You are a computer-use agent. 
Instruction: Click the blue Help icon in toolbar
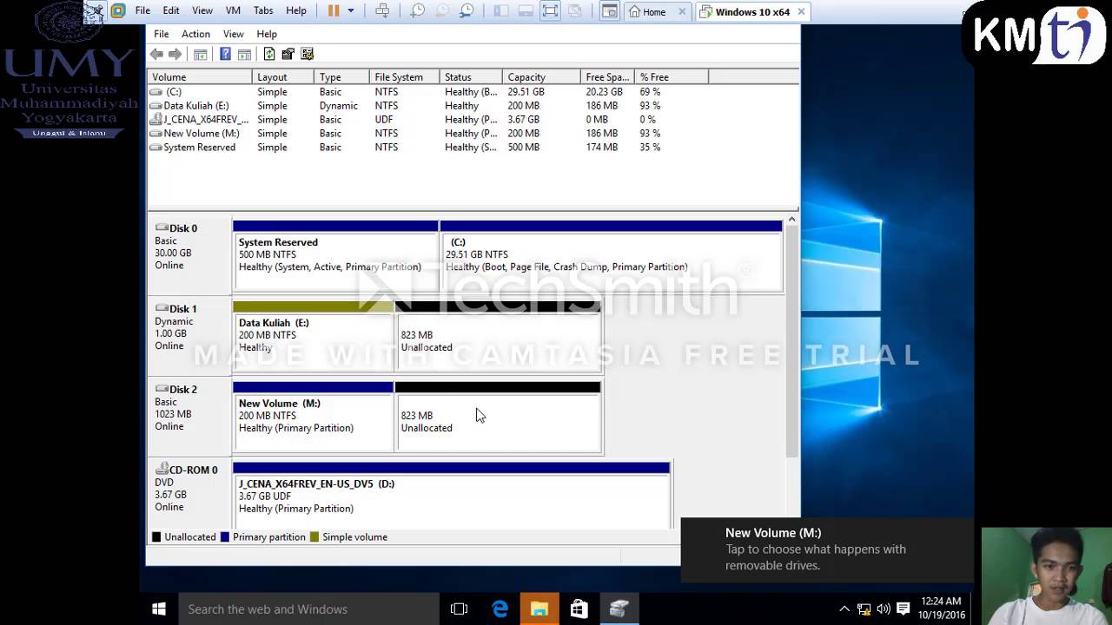(225, 54)
